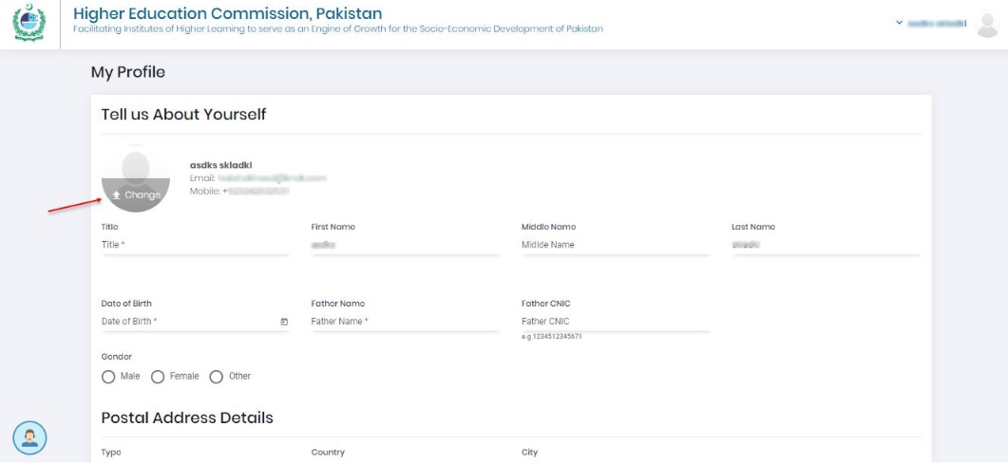This screenshot has width=1008, height=463.
Task: Click the Last Name input field
Action: [x=825, y=245]
